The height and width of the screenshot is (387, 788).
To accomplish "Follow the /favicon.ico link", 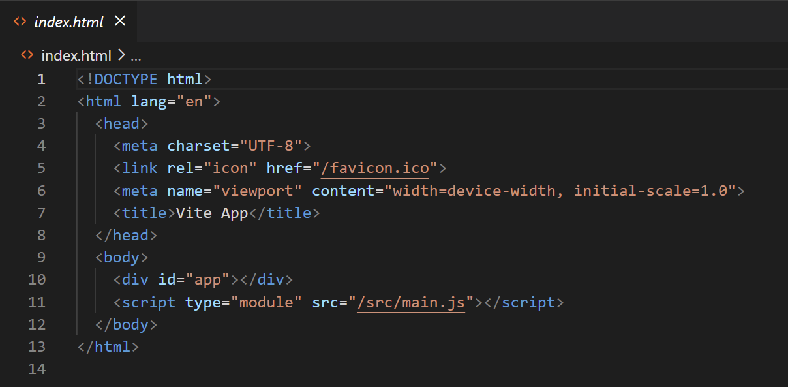I will [375, 168].
